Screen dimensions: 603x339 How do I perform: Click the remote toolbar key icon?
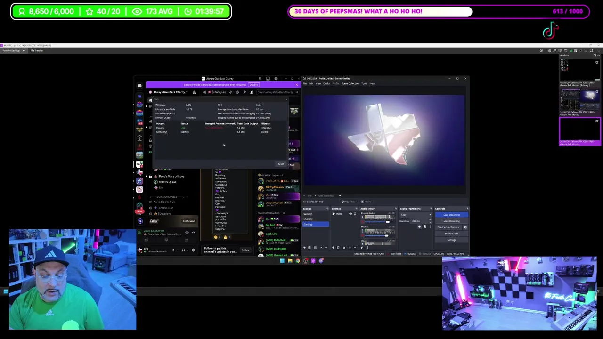[554, 50]
